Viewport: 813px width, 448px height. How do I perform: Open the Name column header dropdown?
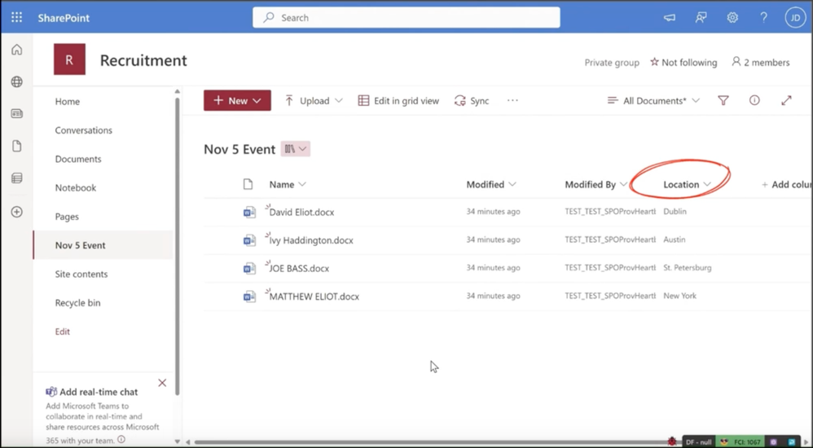[288, 185]
